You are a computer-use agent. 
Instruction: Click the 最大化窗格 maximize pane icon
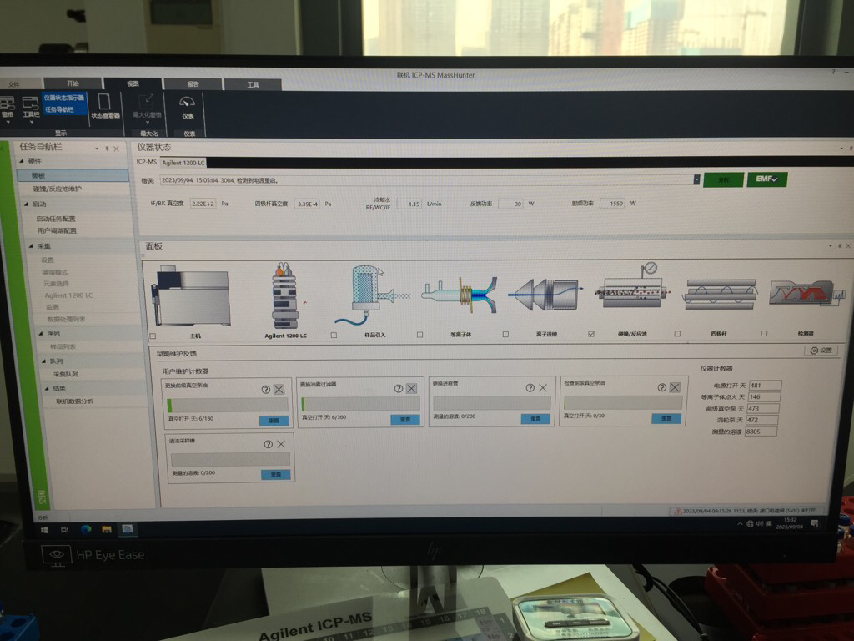coord(147,106)
